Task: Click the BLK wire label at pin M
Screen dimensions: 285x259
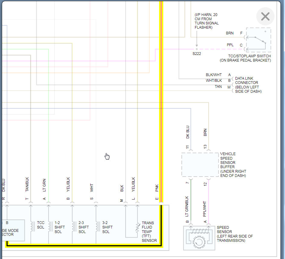Action: click(122, 188)
